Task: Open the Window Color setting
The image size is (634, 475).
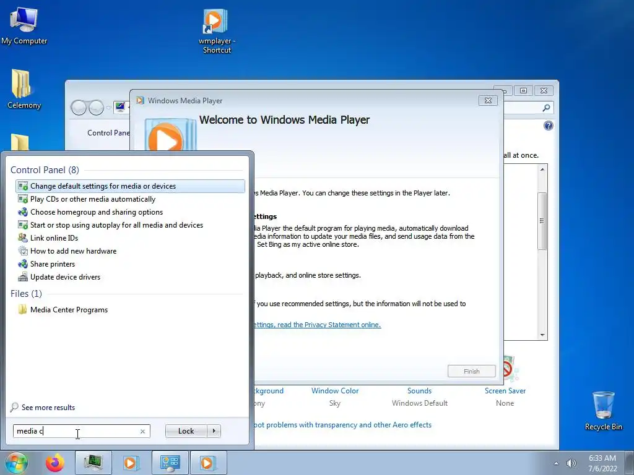Action: (x=335, y=391)
